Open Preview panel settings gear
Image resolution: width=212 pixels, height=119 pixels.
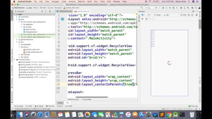[x=193, y=12]
